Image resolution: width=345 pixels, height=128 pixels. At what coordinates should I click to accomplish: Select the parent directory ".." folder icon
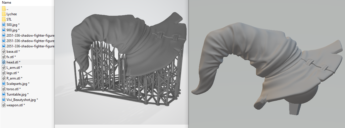[4, 8]
